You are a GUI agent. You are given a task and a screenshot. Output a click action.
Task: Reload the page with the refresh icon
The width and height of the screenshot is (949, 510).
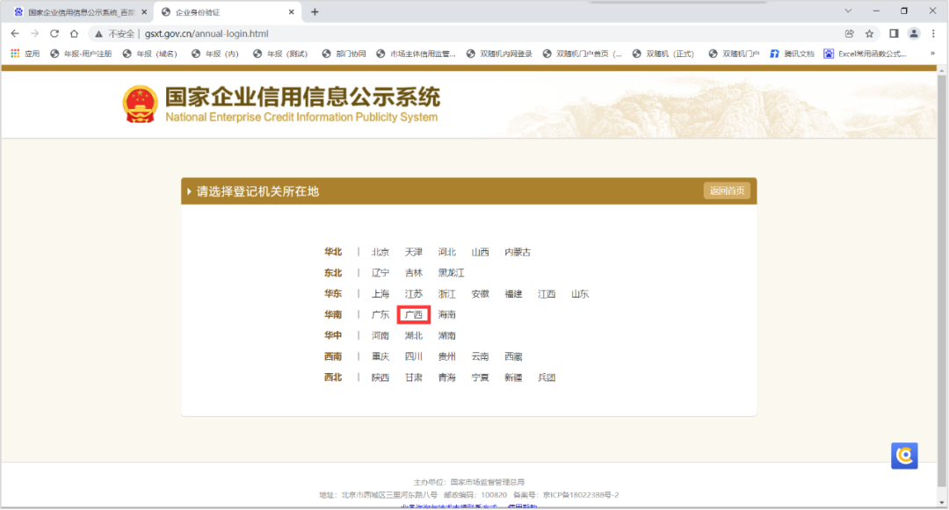54,34
